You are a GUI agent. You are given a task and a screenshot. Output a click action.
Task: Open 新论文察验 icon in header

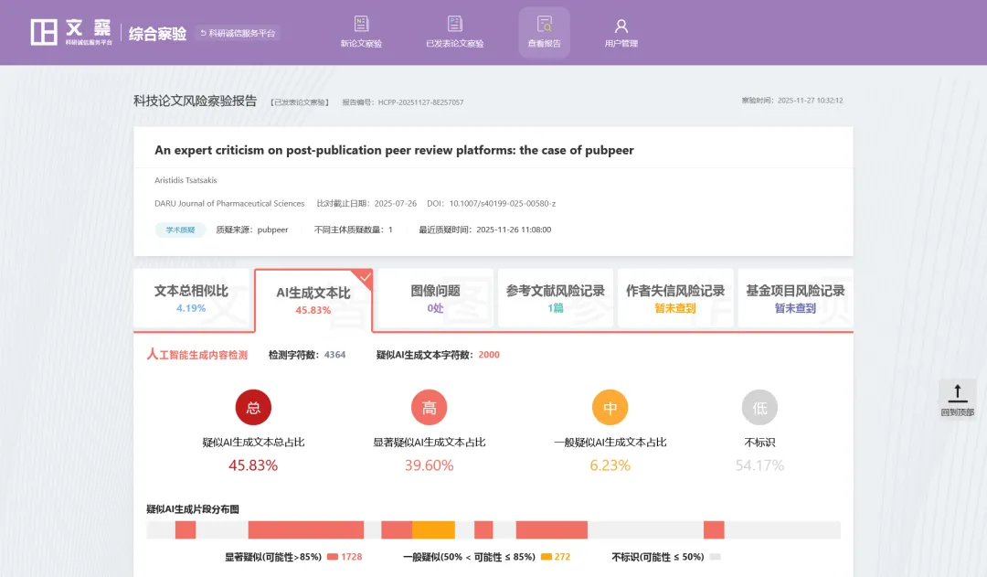tap(361, 25)
